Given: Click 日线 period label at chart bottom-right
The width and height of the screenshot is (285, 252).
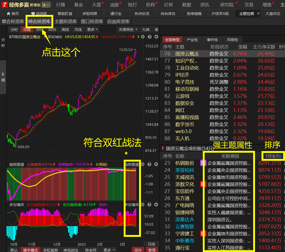Looking at the screenshot, I should pos(151,244).
